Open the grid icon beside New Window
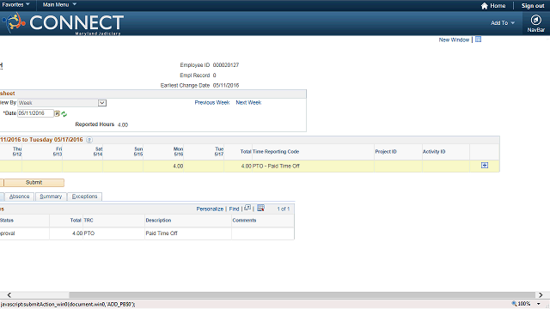The image size is (550, 309). pyautogui.click(x=478, y=39)
